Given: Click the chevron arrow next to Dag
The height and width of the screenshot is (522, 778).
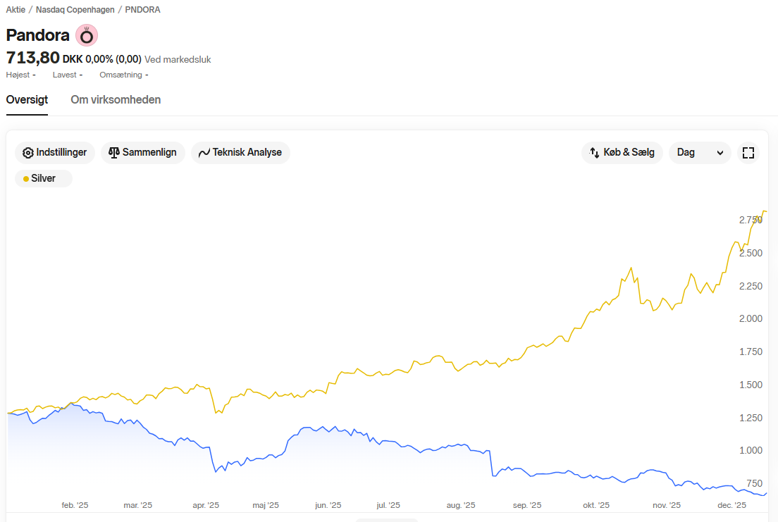Looking at the screenshot, I should click(720, 153).
